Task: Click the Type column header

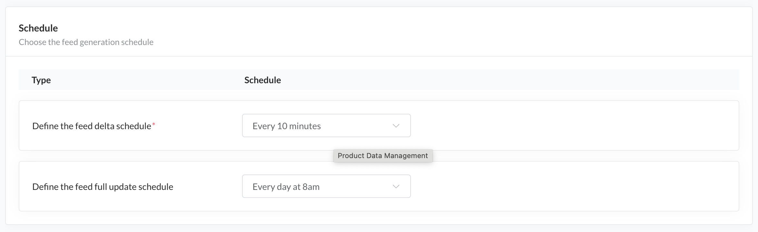Action: [x=41, y=80]
